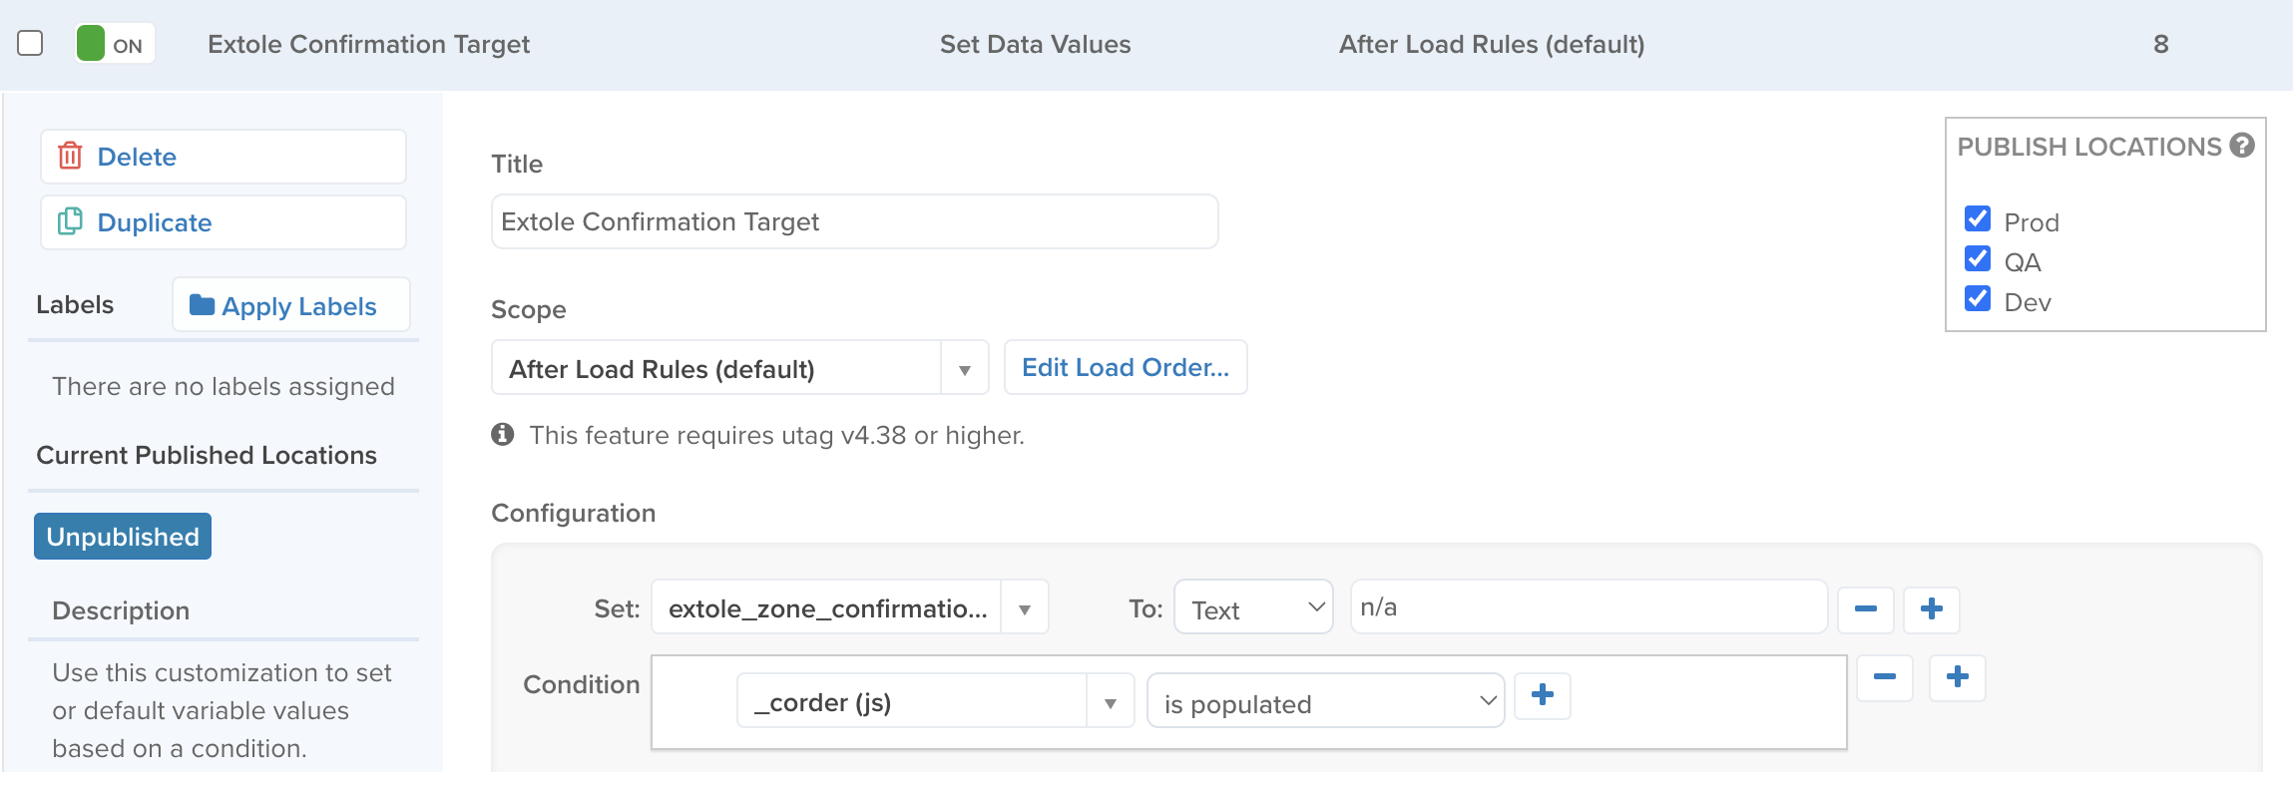Open the To type Text dropdown
The image size is (2293, 788).
click(x=1253, y=607)
